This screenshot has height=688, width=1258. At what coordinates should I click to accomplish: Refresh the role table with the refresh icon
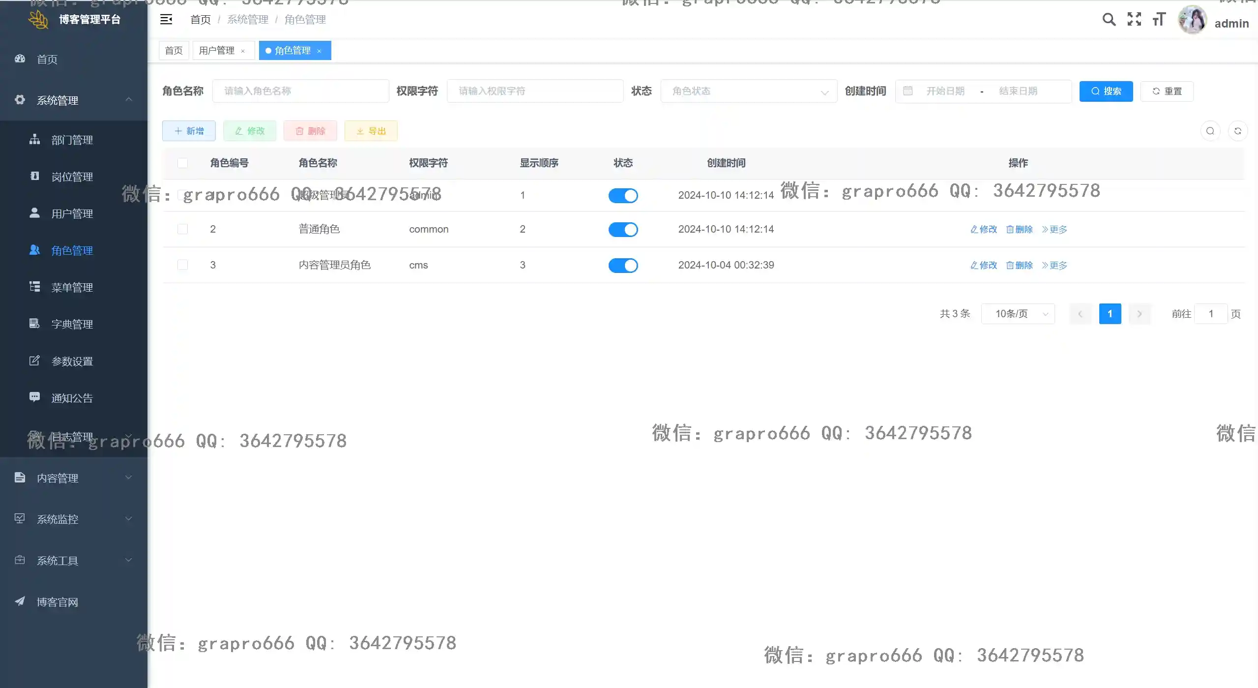pos(1238,130)
